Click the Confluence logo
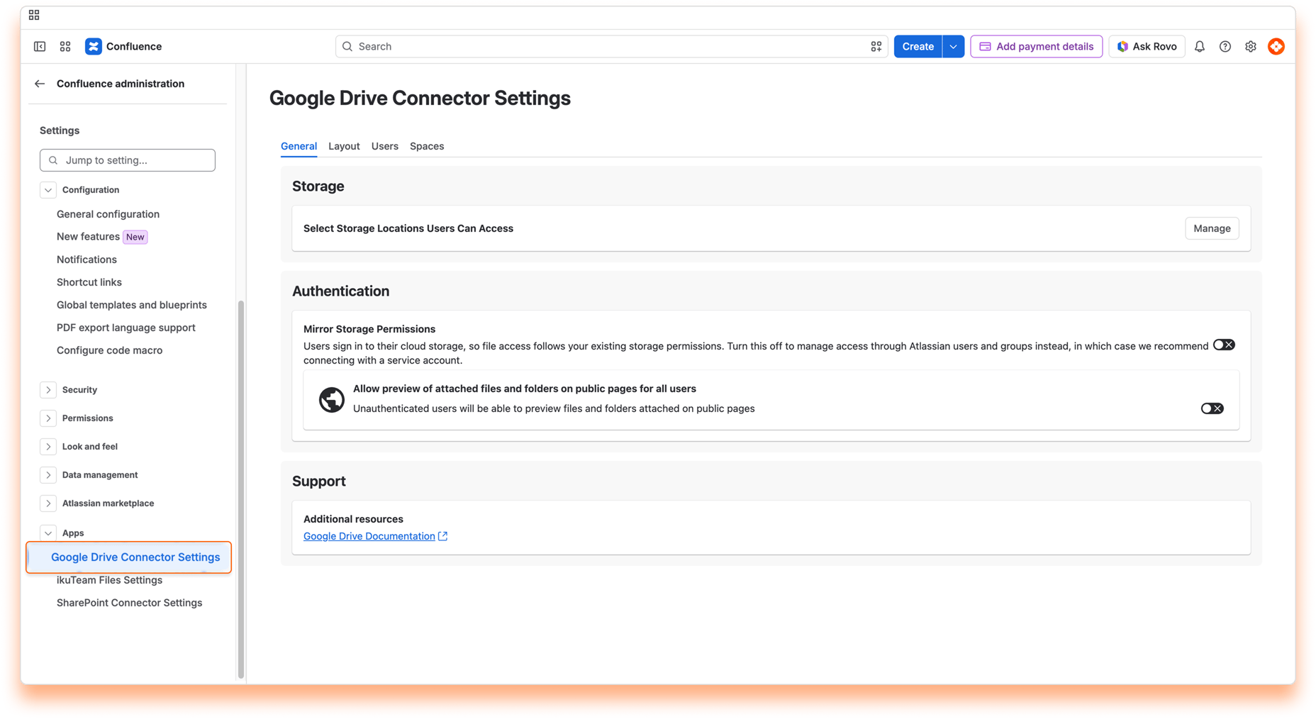The image size is (1316, 719). point(123,46)
